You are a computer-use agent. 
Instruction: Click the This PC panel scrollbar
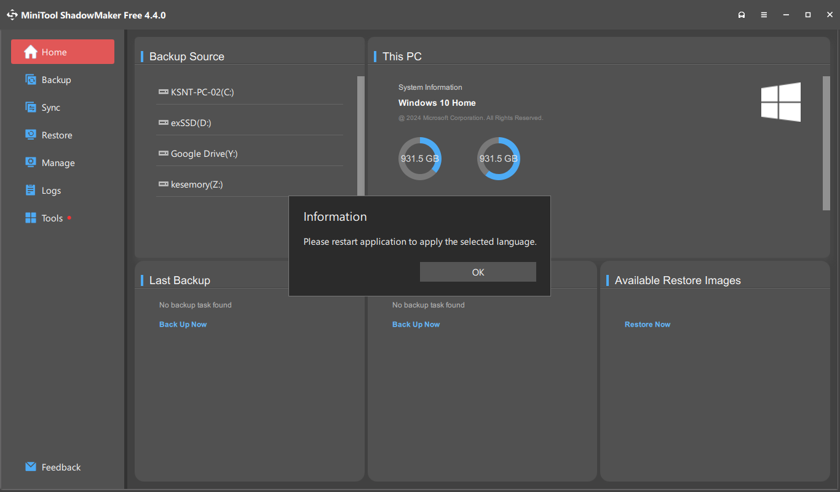826,143
